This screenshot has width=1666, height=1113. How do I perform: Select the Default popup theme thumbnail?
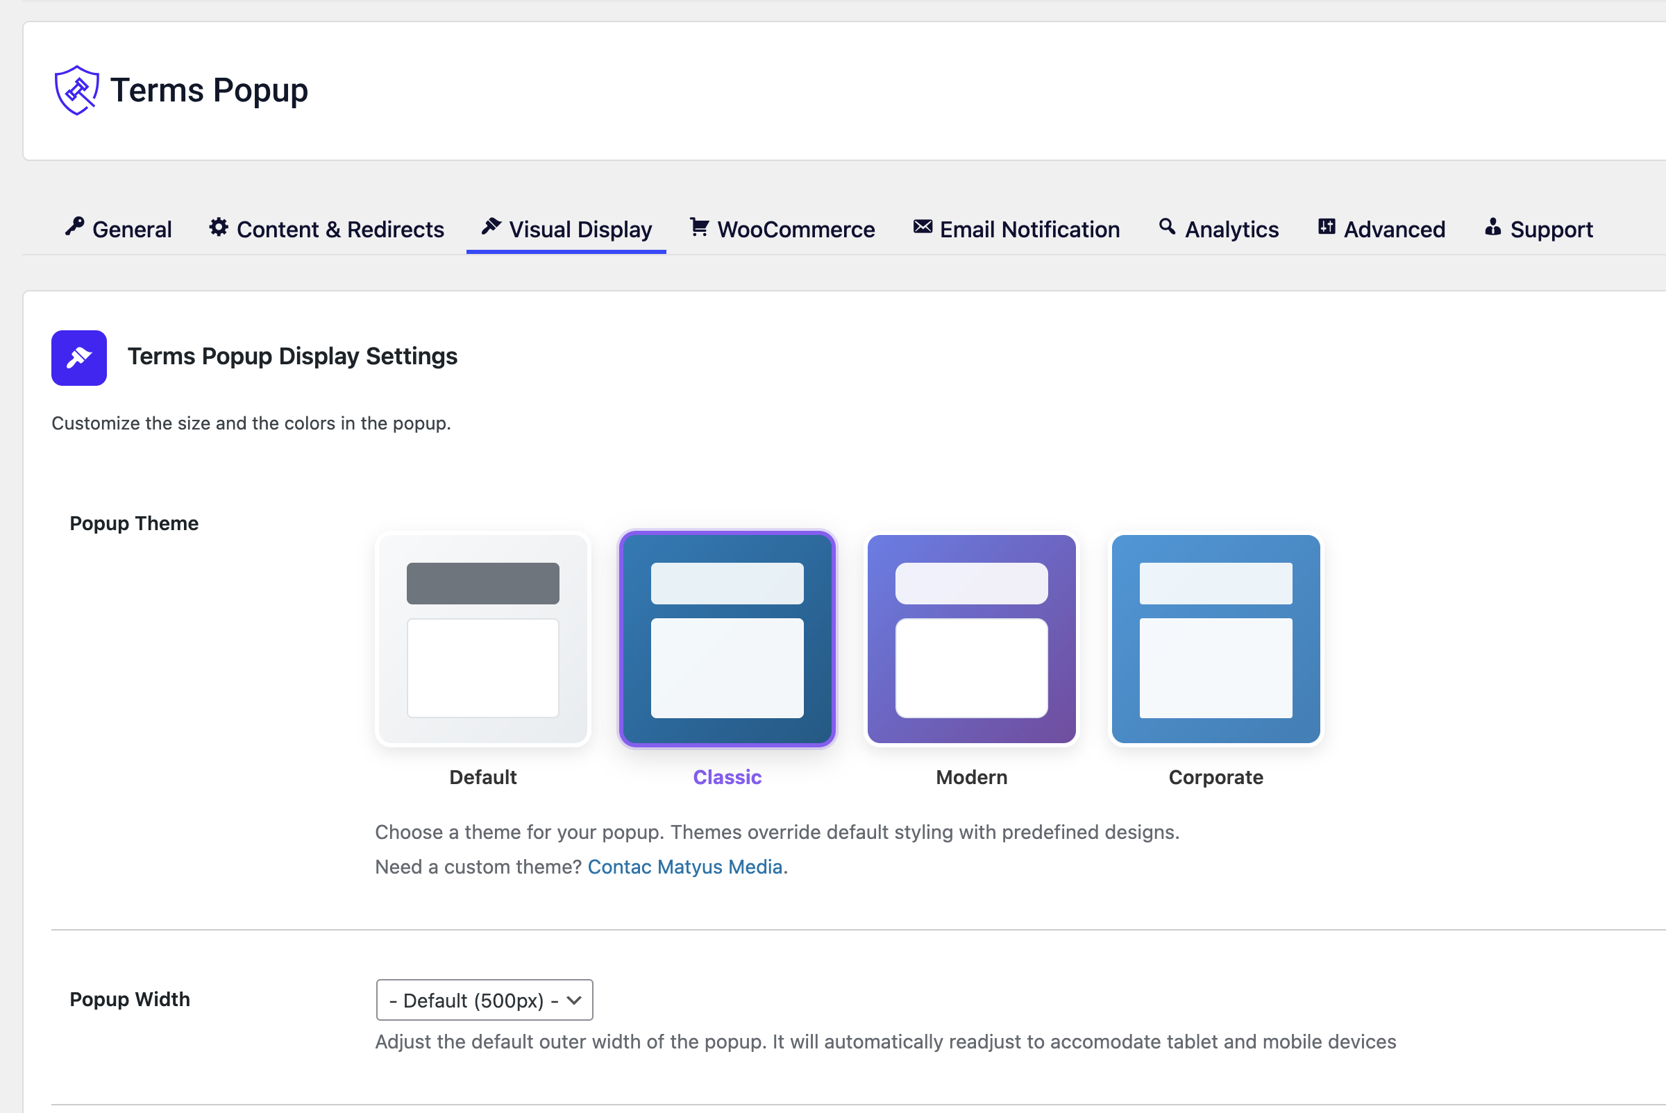[483, 639]
